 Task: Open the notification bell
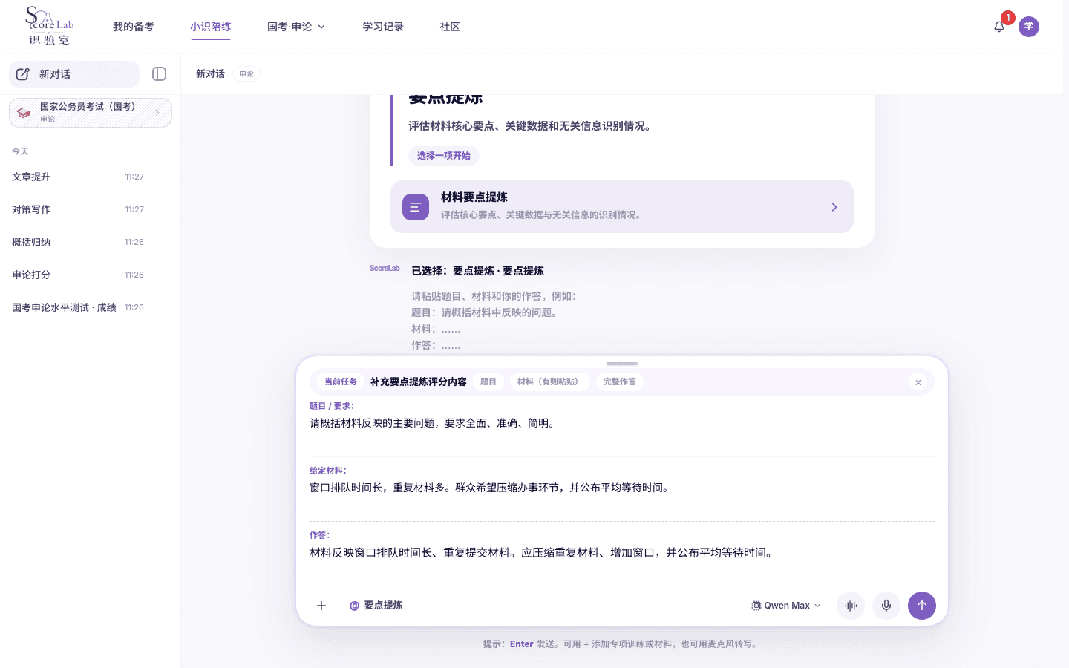(x=999, y=27)
